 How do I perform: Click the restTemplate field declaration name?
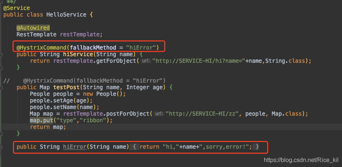[80, 35]
